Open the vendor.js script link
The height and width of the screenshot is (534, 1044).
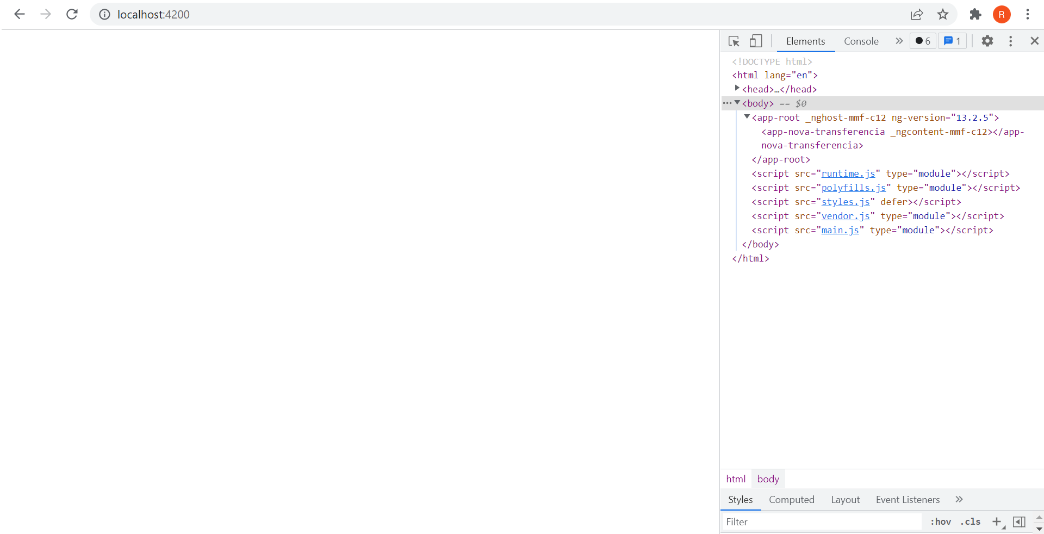[846, 216]
